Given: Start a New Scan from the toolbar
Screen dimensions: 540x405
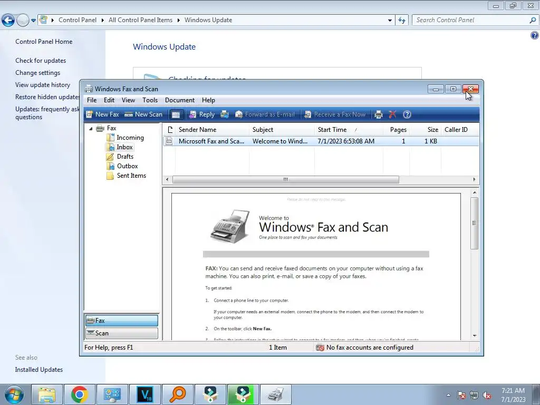Looking at the screenshot, I should tap(143, 114).
